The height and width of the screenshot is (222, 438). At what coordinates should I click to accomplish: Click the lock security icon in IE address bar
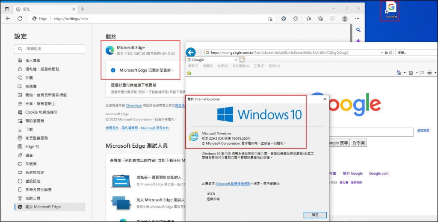(386, 53)
